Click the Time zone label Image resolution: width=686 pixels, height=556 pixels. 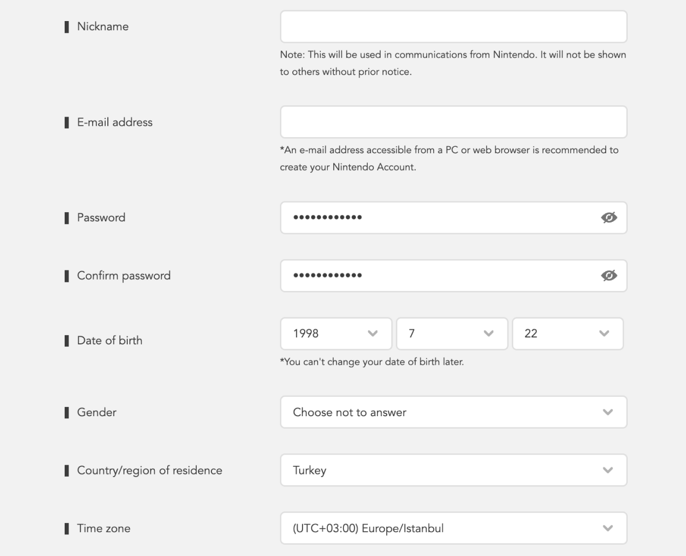pos(104,528)
